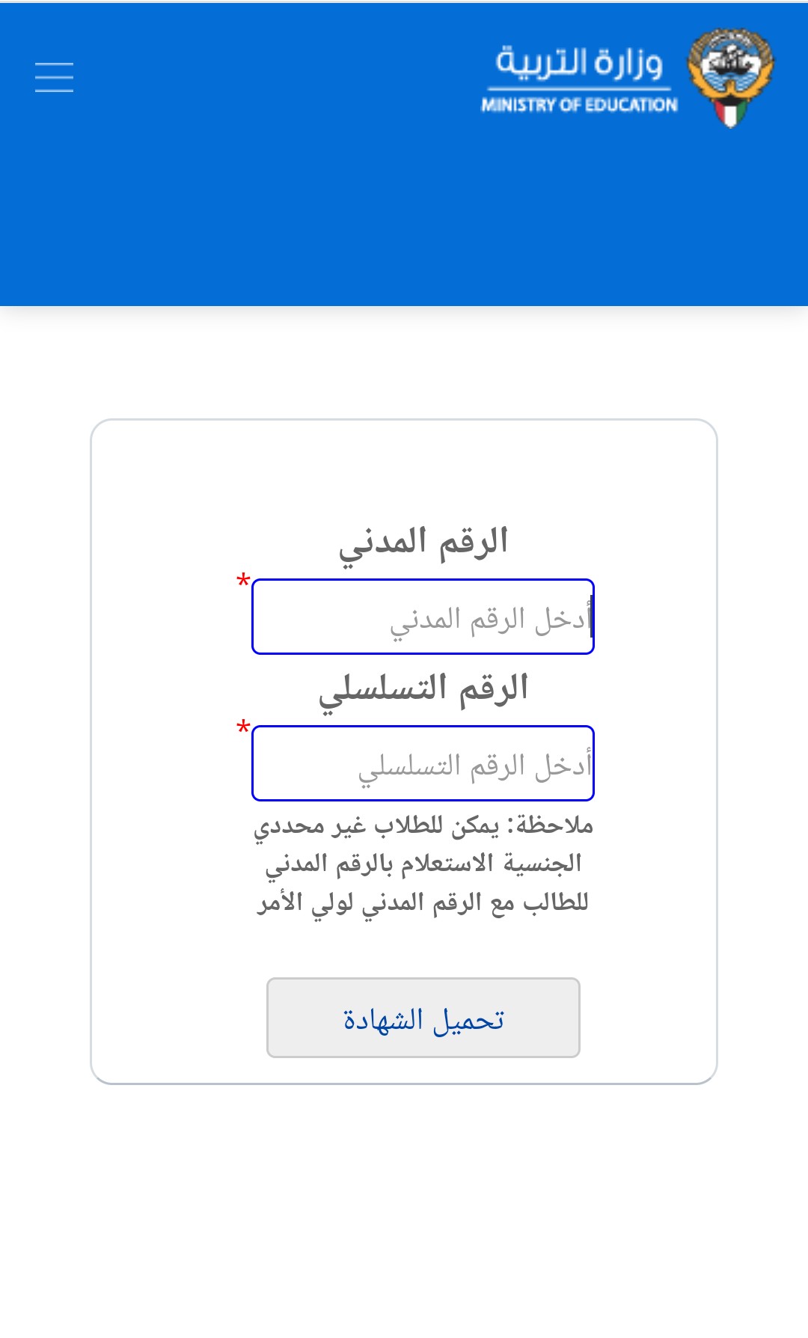Click the Arabic وزارة التربية title logo
Image resolution: width=808 pixels, height=1338 pixels.
coord(579,62)
